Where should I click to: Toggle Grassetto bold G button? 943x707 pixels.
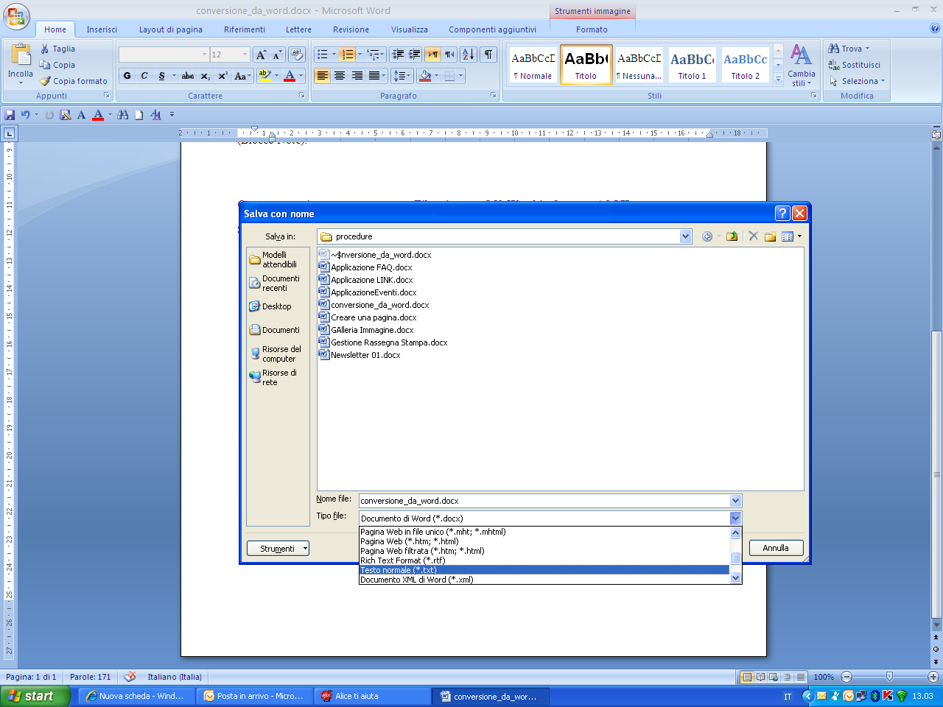[x=127, y=76]
